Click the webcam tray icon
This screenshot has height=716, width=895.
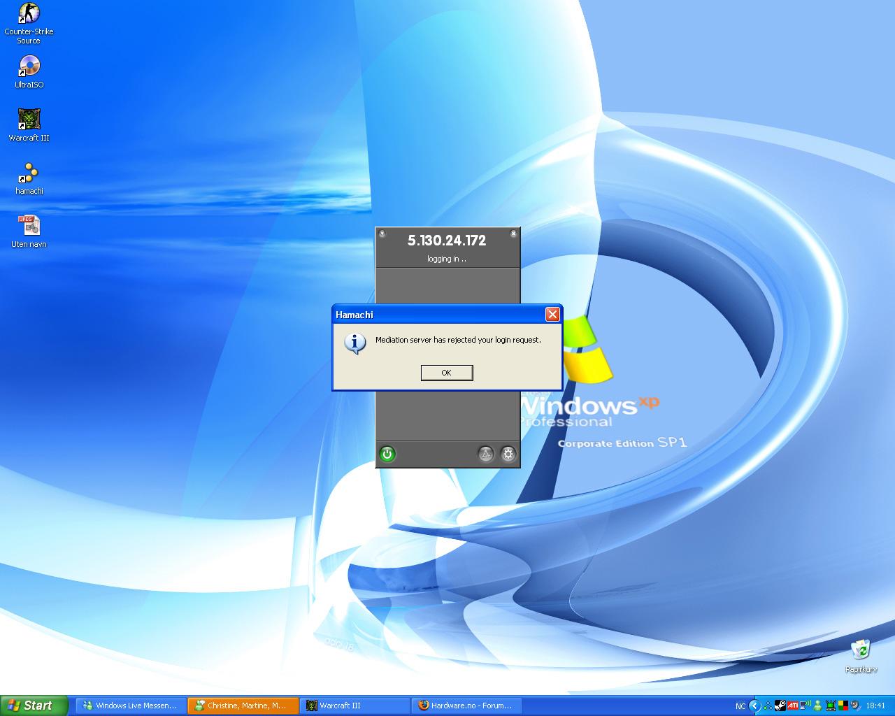(x=855, y=706)
